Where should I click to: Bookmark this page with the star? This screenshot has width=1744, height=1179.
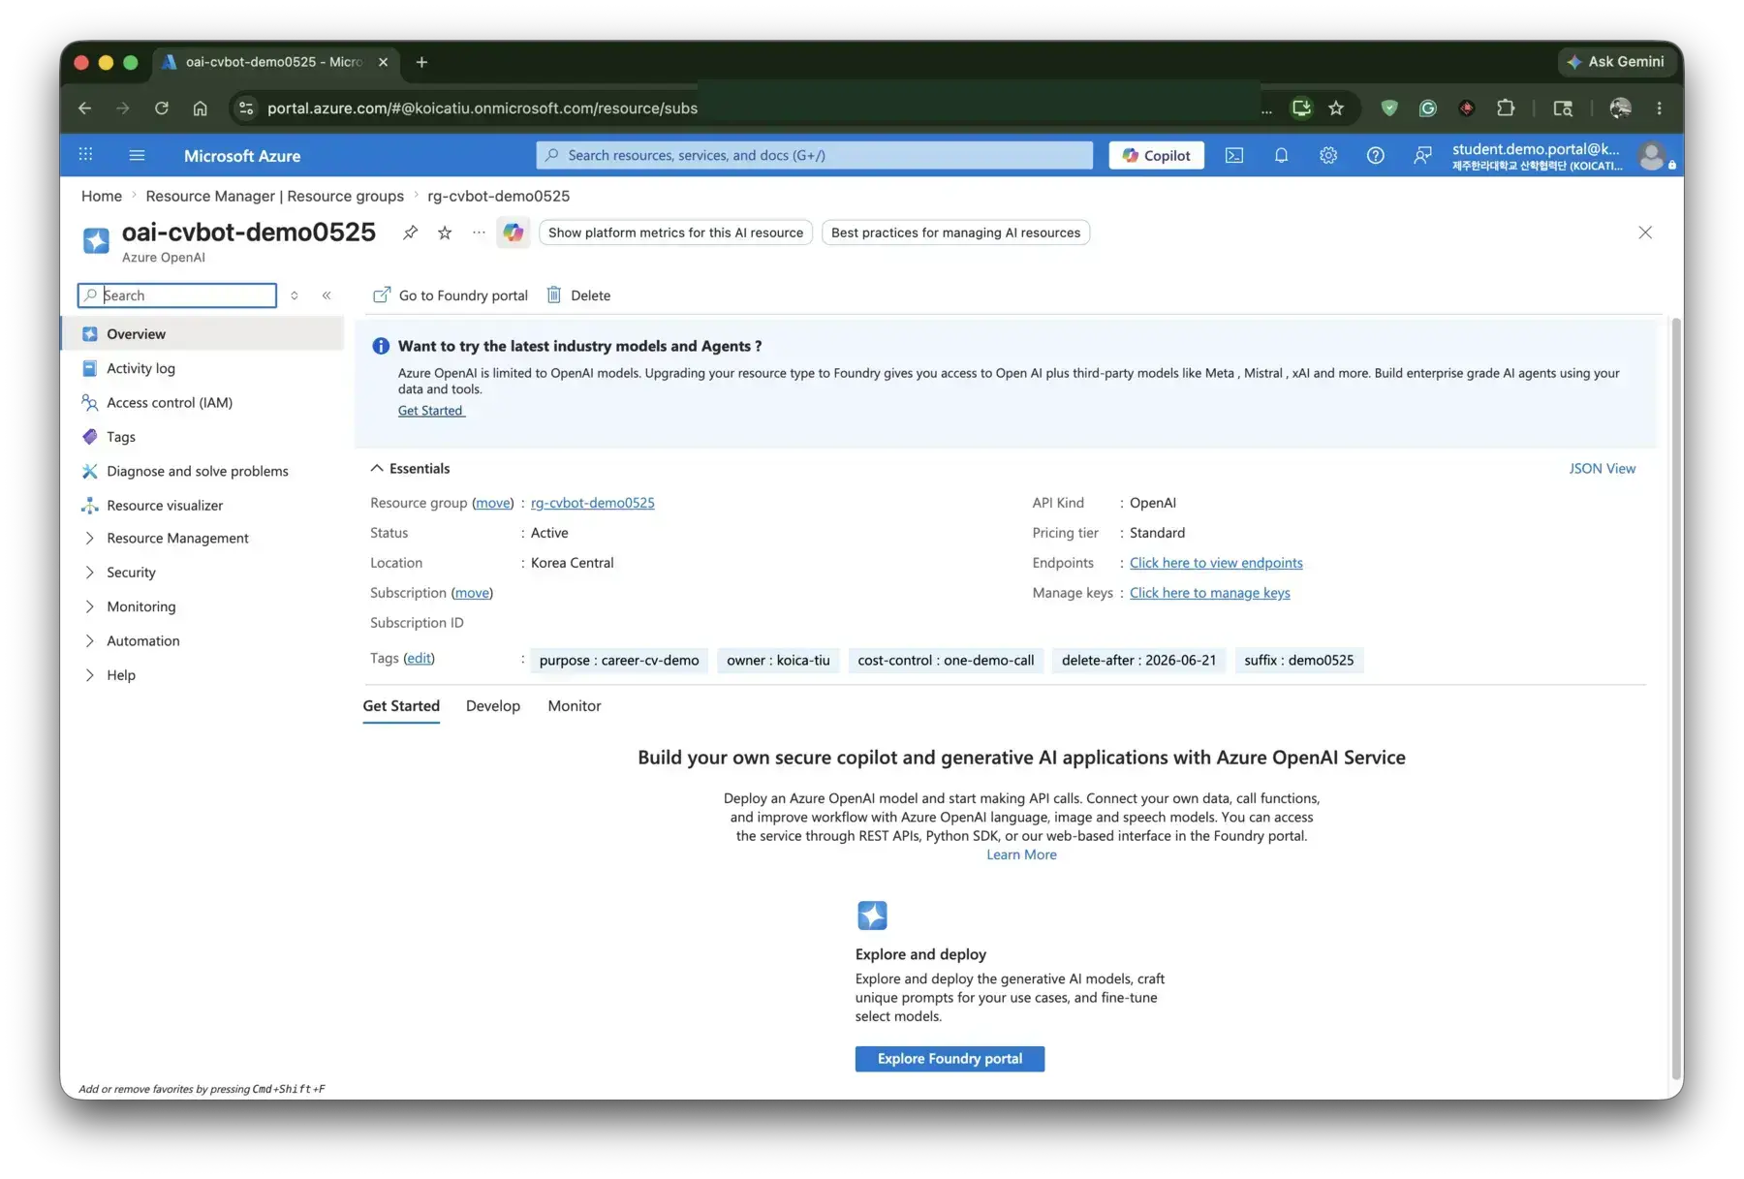pos(1336,109)
